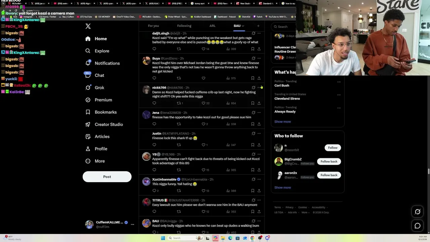Reply to the Justin post
This screenshot has width=430, height=242.
pyautogui.click(x=154, y=145)
